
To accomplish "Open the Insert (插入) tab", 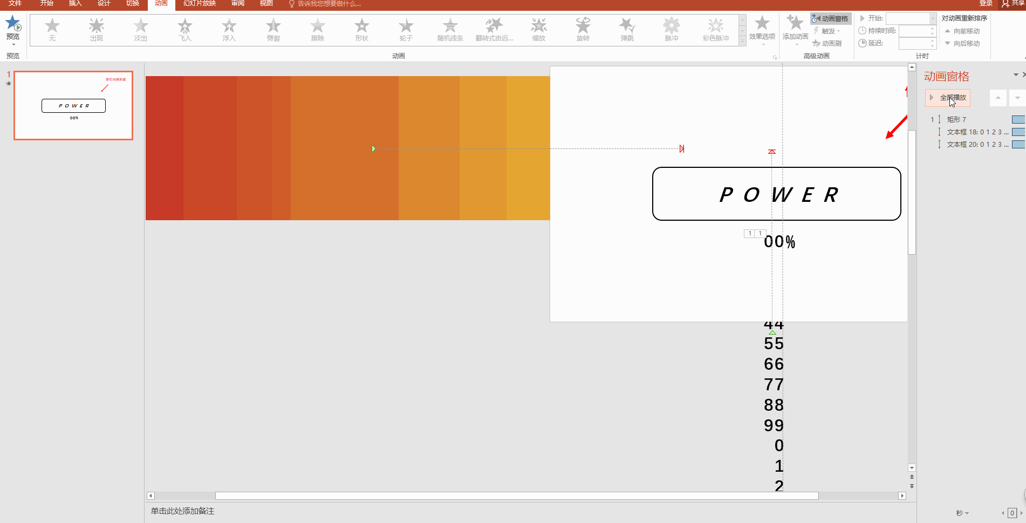I will point(76,3).
